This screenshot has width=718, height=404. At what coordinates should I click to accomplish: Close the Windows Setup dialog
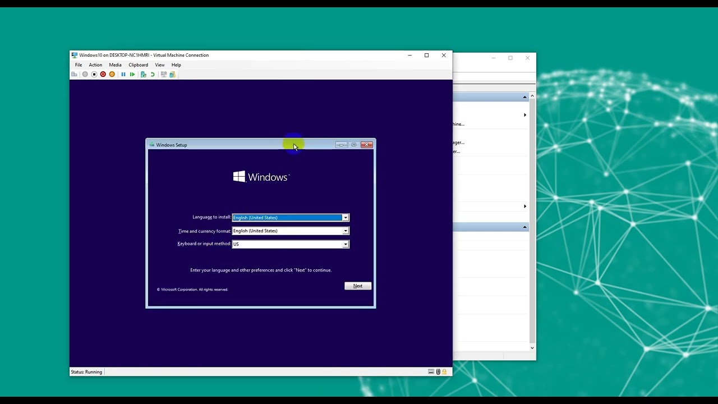[367, 145]
